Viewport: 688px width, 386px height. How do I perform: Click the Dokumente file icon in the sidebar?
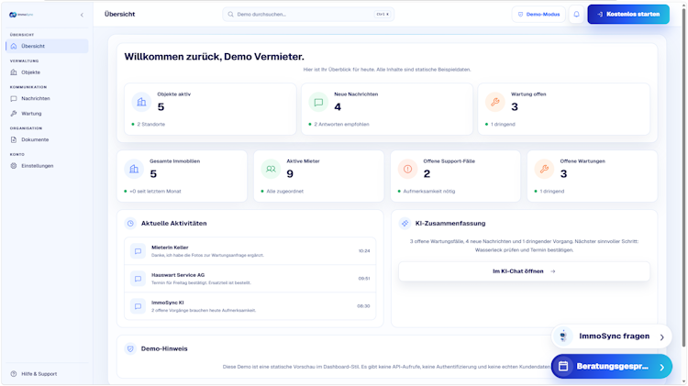(14, 140)
